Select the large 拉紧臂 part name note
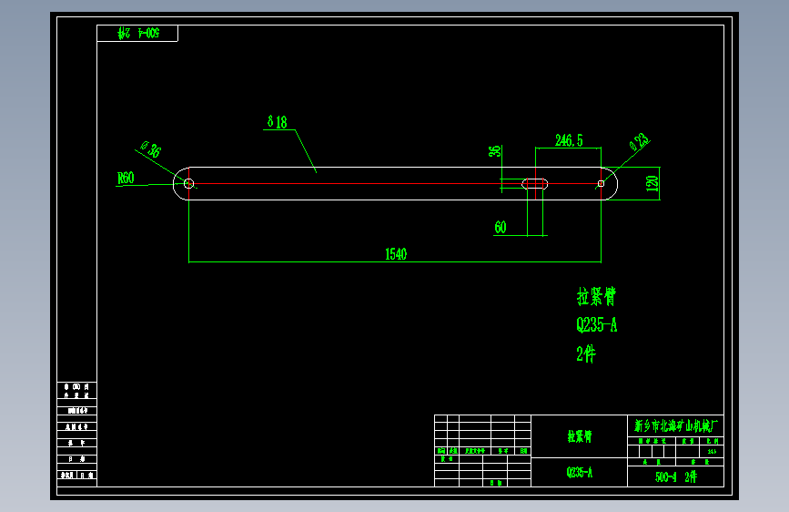Screen dimensions: 789x512 click(596, 296)
